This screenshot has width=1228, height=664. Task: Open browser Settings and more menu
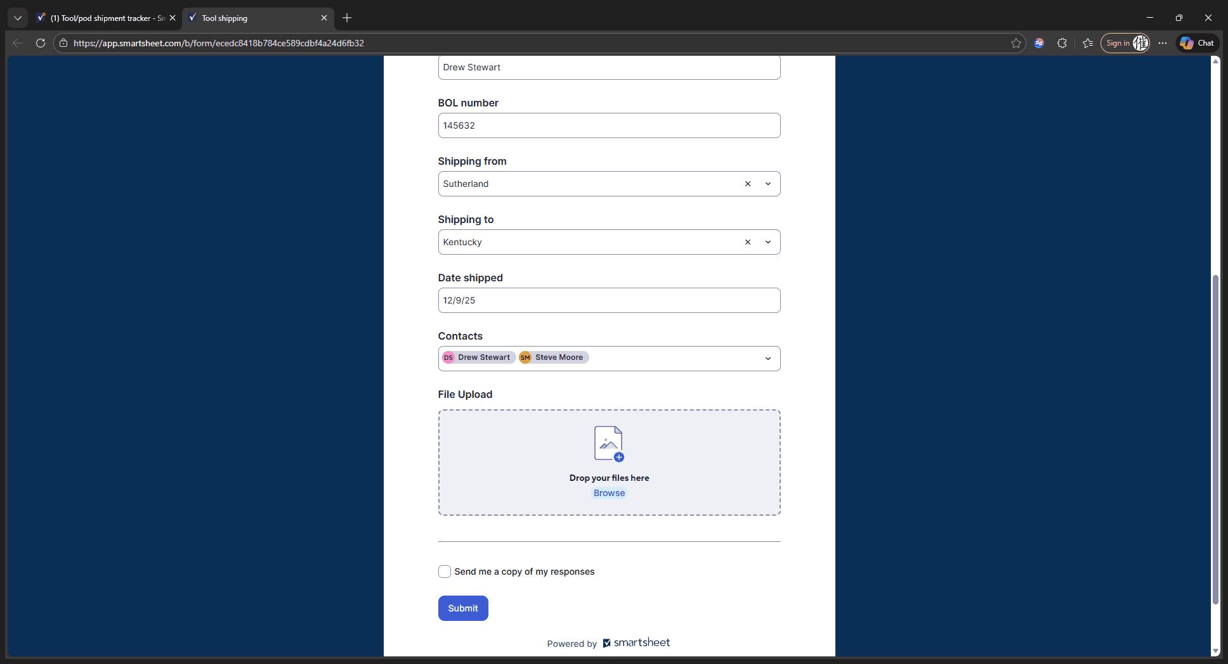click(1163, 43)
